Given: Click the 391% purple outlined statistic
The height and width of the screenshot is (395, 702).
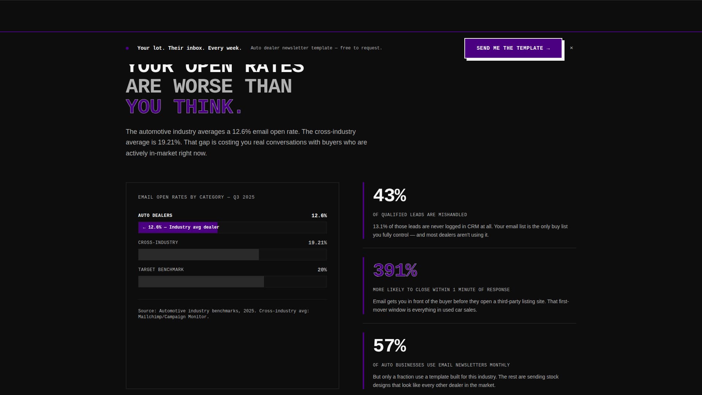Looking at the screenshot, I should tap(395, 271).
